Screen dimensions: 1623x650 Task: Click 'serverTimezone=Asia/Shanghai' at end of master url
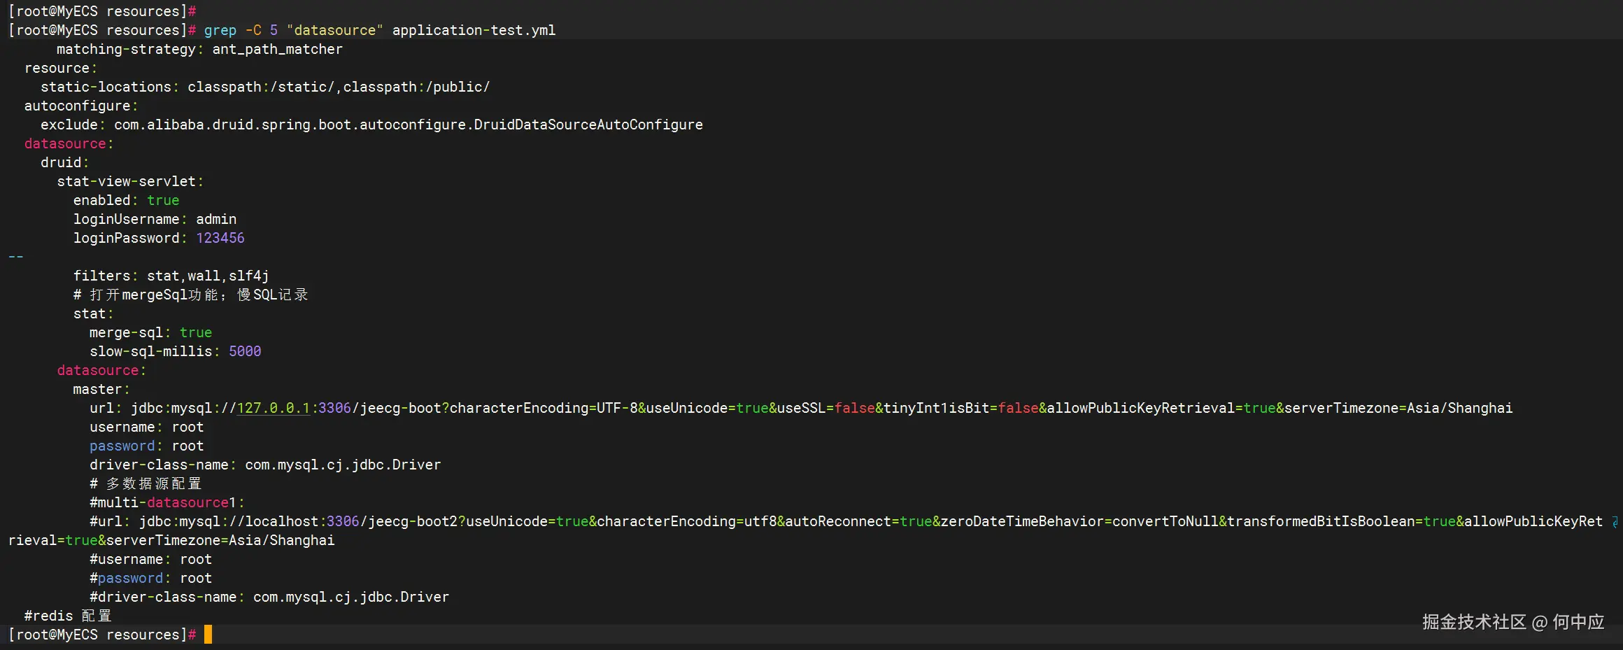pos(1398,408)
